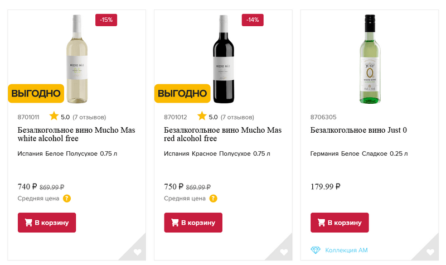Click the star rating icon on Mucho Mas white

tap(54, 117)
